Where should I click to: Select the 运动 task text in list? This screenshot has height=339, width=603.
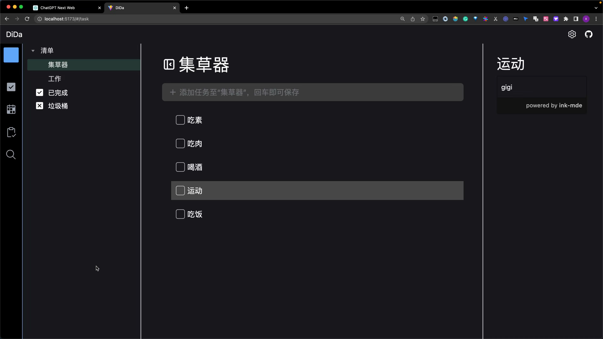click(195, 191)
